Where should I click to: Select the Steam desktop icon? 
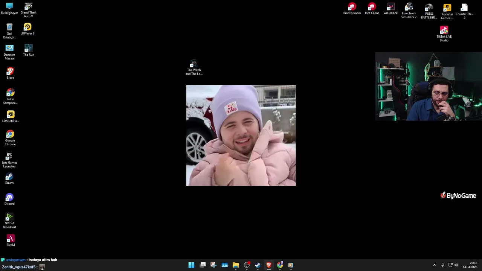(x=9, y=179)
